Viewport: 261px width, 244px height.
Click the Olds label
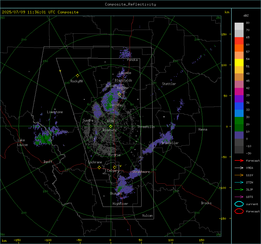110,121
